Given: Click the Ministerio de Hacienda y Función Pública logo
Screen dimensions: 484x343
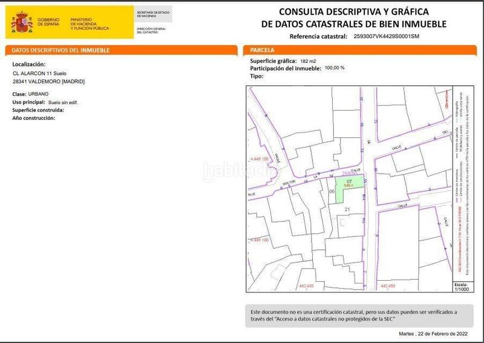Looking at the screenshot, I should [88, 24].
